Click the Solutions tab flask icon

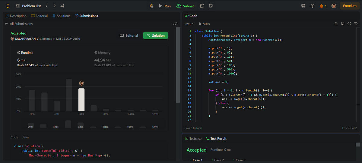(54, 16)
